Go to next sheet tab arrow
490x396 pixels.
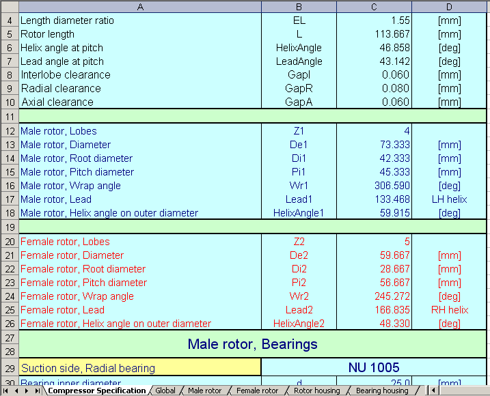[x=27, y=391]
